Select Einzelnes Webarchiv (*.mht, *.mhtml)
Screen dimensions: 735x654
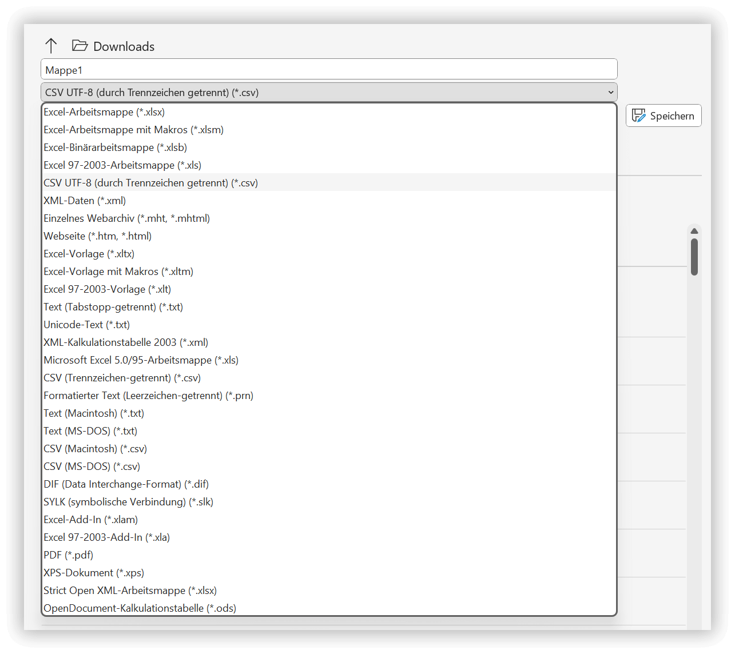329,218
